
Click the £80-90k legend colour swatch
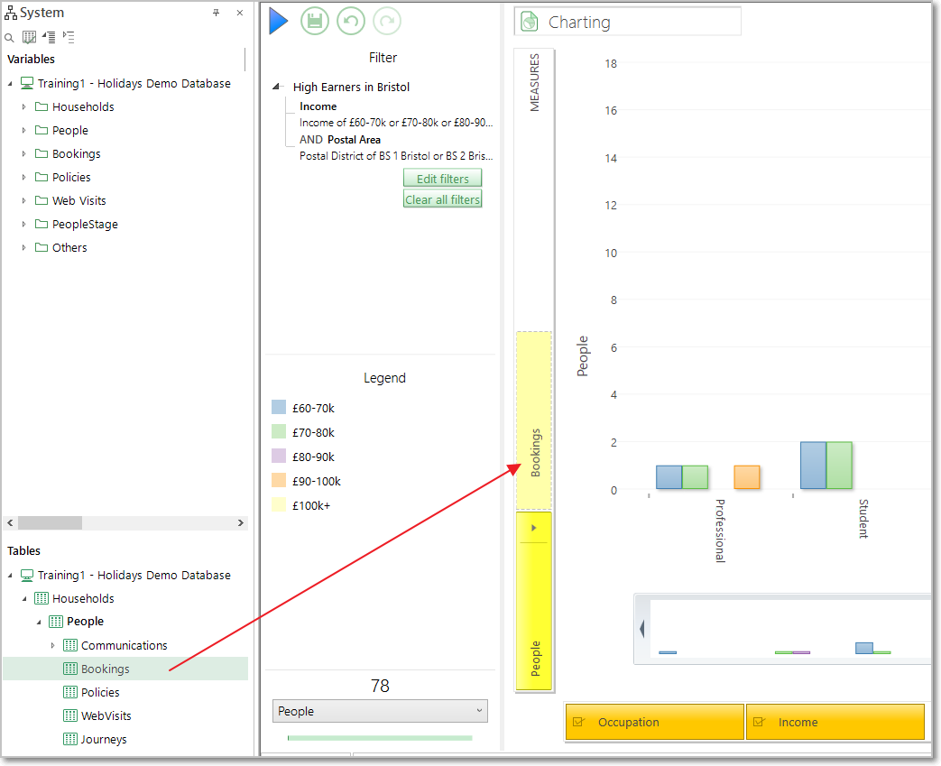click(279, 457)
